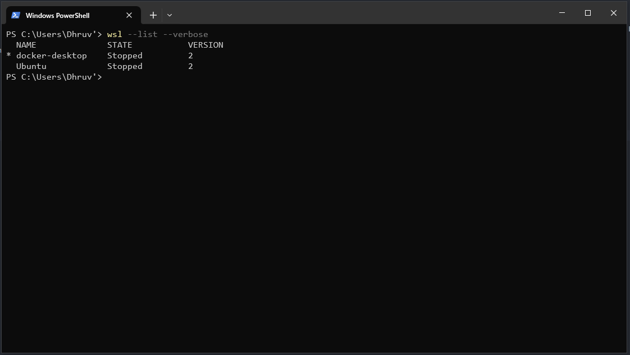
Task: Click the Ubuntu distribution name
Action: [31, 66]
